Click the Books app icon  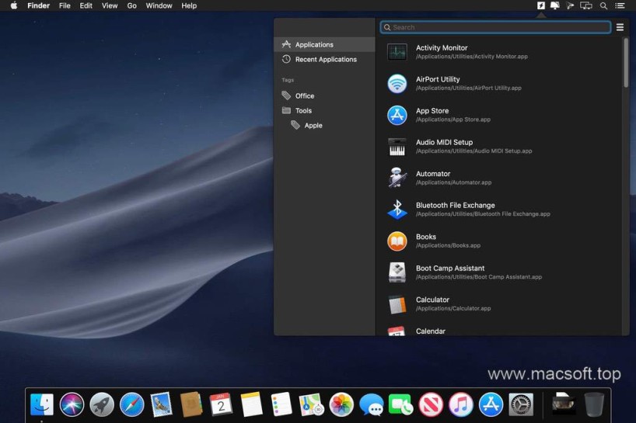(397, 241)
